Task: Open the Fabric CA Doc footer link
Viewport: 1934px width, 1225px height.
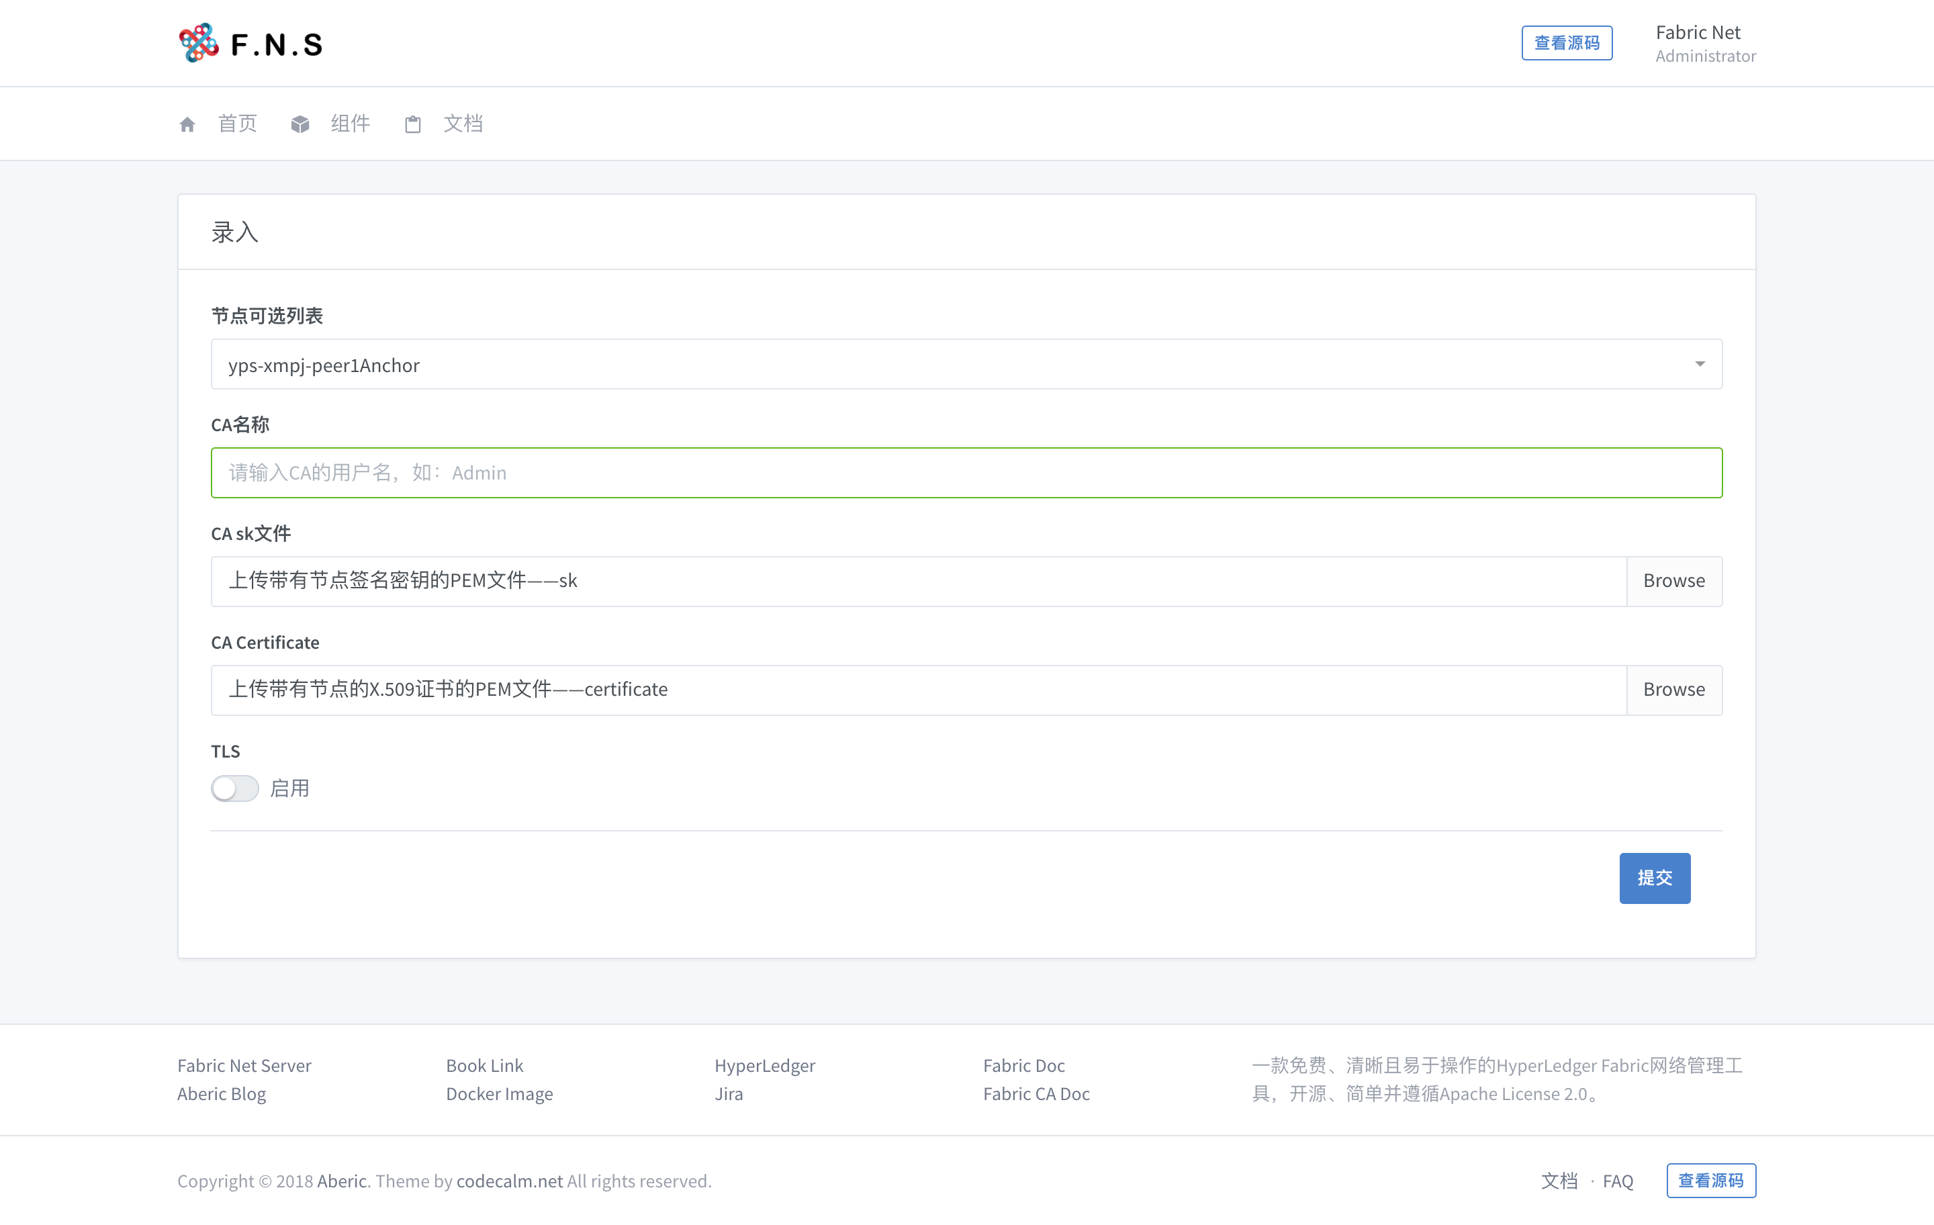Action: pos(1036,1093)
